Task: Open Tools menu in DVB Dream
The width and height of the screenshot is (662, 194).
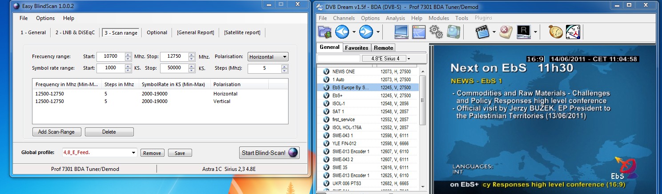Action: [462, 18]
